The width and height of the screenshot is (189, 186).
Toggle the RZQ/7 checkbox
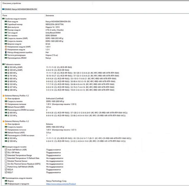coord(6,172)
